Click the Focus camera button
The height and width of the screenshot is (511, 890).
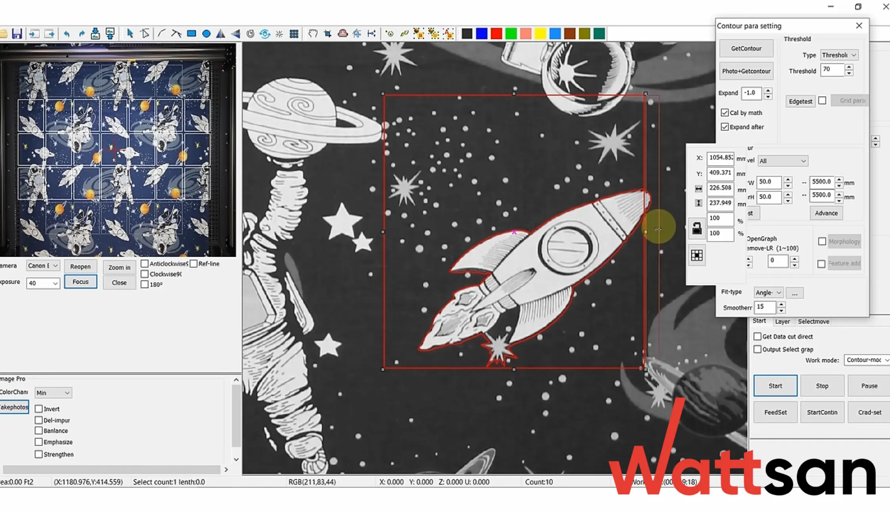(80, 282)
